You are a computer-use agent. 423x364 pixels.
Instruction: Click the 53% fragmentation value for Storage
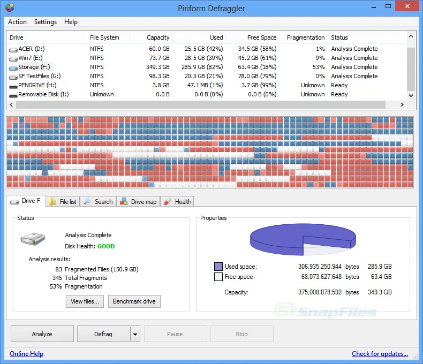tap(319, 67)
